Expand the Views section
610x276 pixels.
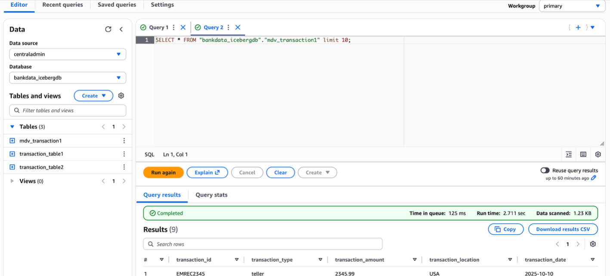(x=12, y=181)
